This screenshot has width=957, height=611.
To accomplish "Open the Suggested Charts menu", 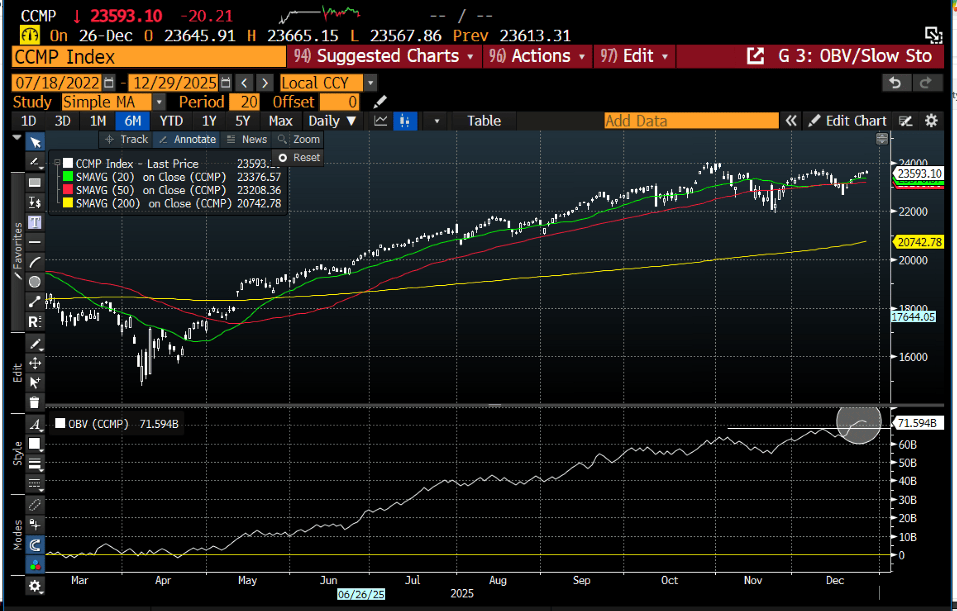I will 383,56.
